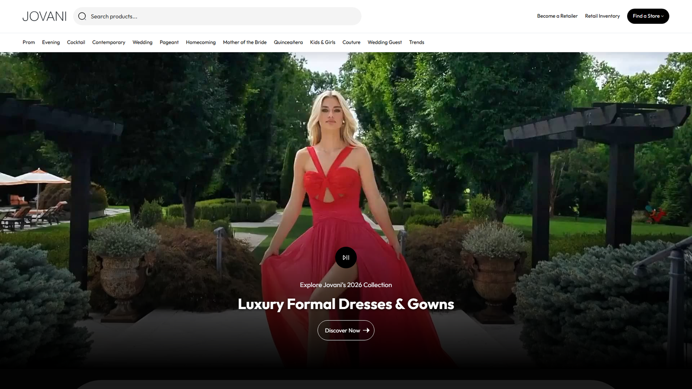Click the search magnifier icon
692x389 pixels.
point(82,16)
